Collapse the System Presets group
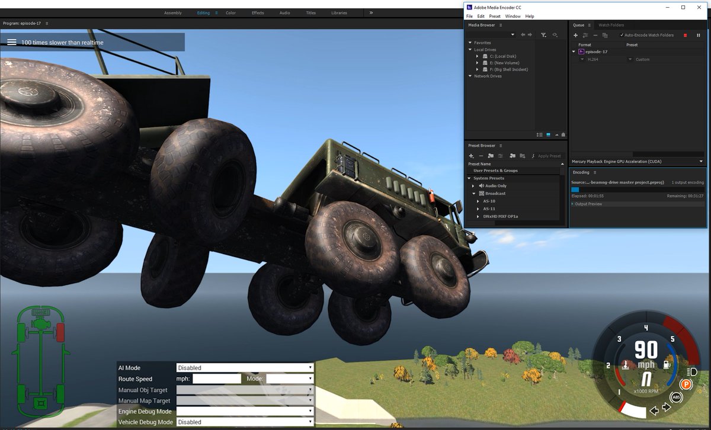The image size is (711, 430). point(469,178)
